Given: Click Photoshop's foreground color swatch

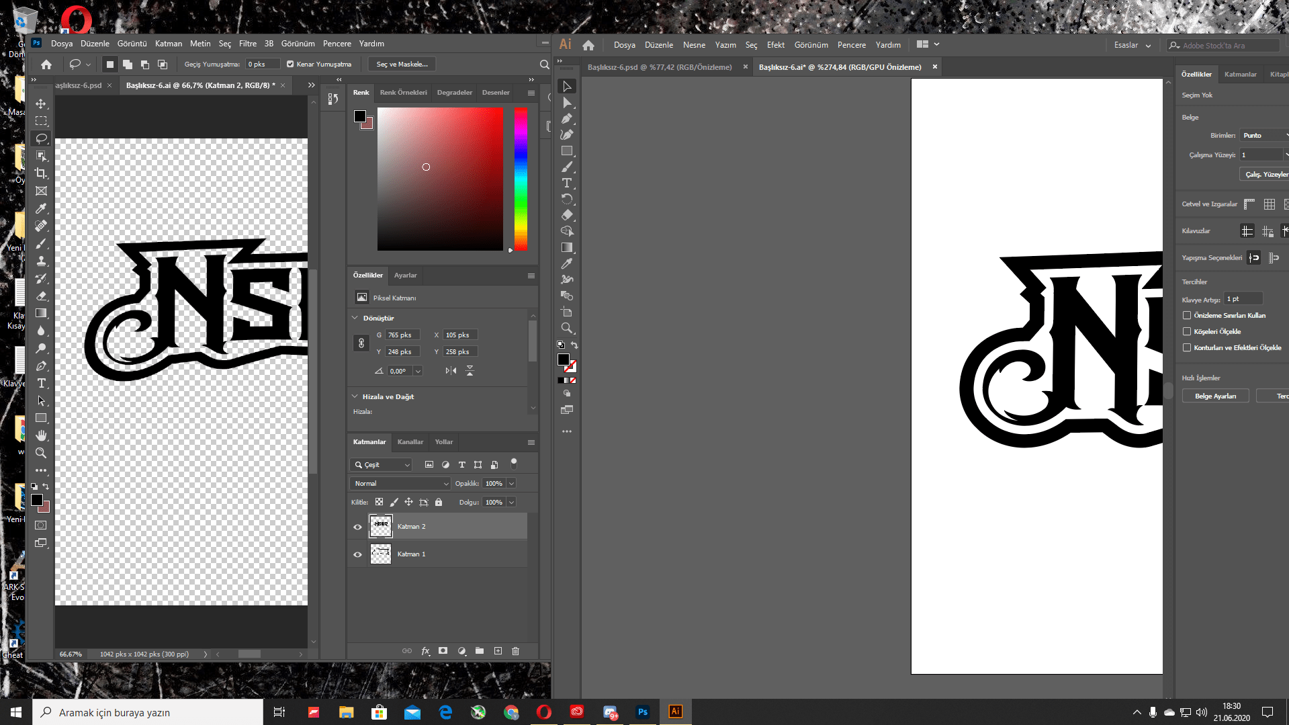Looking at the screenshot, I should coord(37,500).
